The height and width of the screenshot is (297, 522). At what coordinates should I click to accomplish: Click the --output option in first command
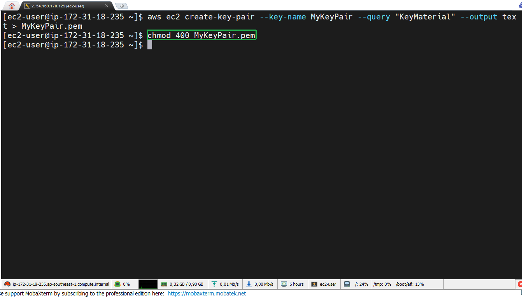pos(479,17)
